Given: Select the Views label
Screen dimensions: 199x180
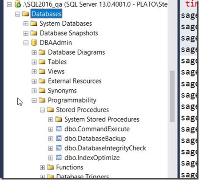Looking at the screenshot, I should pos(56,72).
